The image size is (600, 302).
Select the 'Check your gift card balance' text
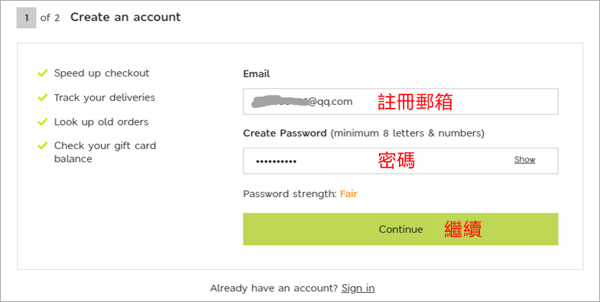click(104, 151)
